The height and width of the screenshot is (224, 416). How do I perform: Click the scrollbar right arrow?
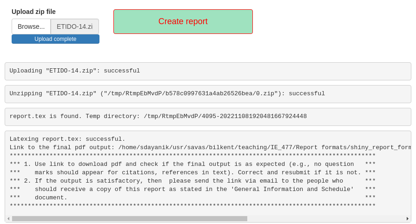[408, 219]
